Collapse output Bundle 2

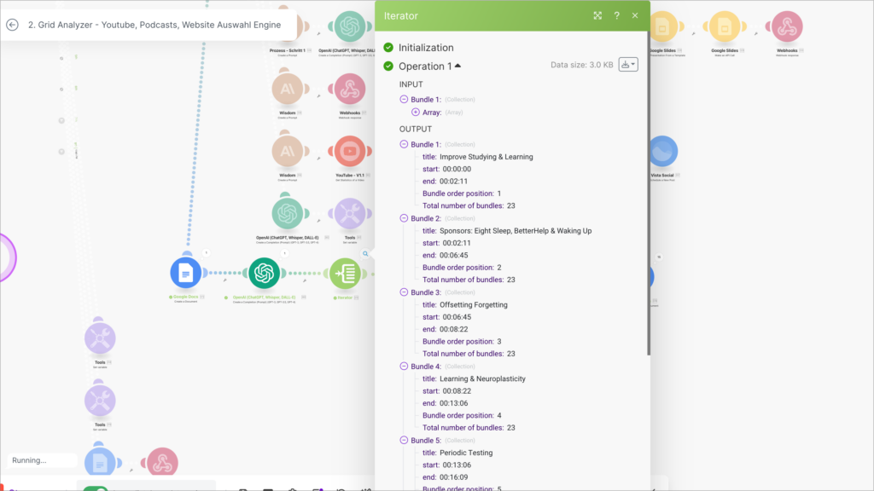(404, 218)
